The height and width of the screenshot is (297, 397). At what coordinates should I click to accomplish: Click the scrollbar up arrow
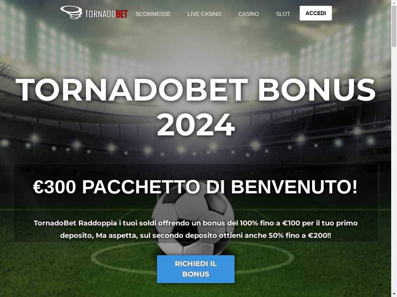[x=394, y=2]
